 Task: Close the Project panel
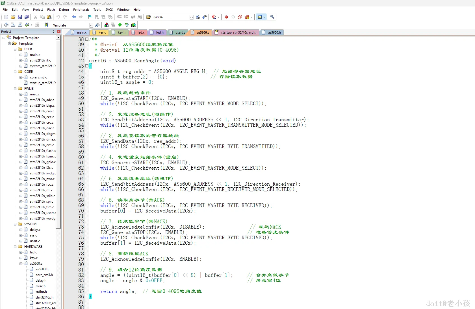59,32
